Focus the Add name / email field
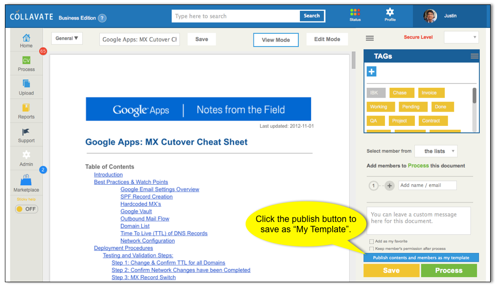 428,186
